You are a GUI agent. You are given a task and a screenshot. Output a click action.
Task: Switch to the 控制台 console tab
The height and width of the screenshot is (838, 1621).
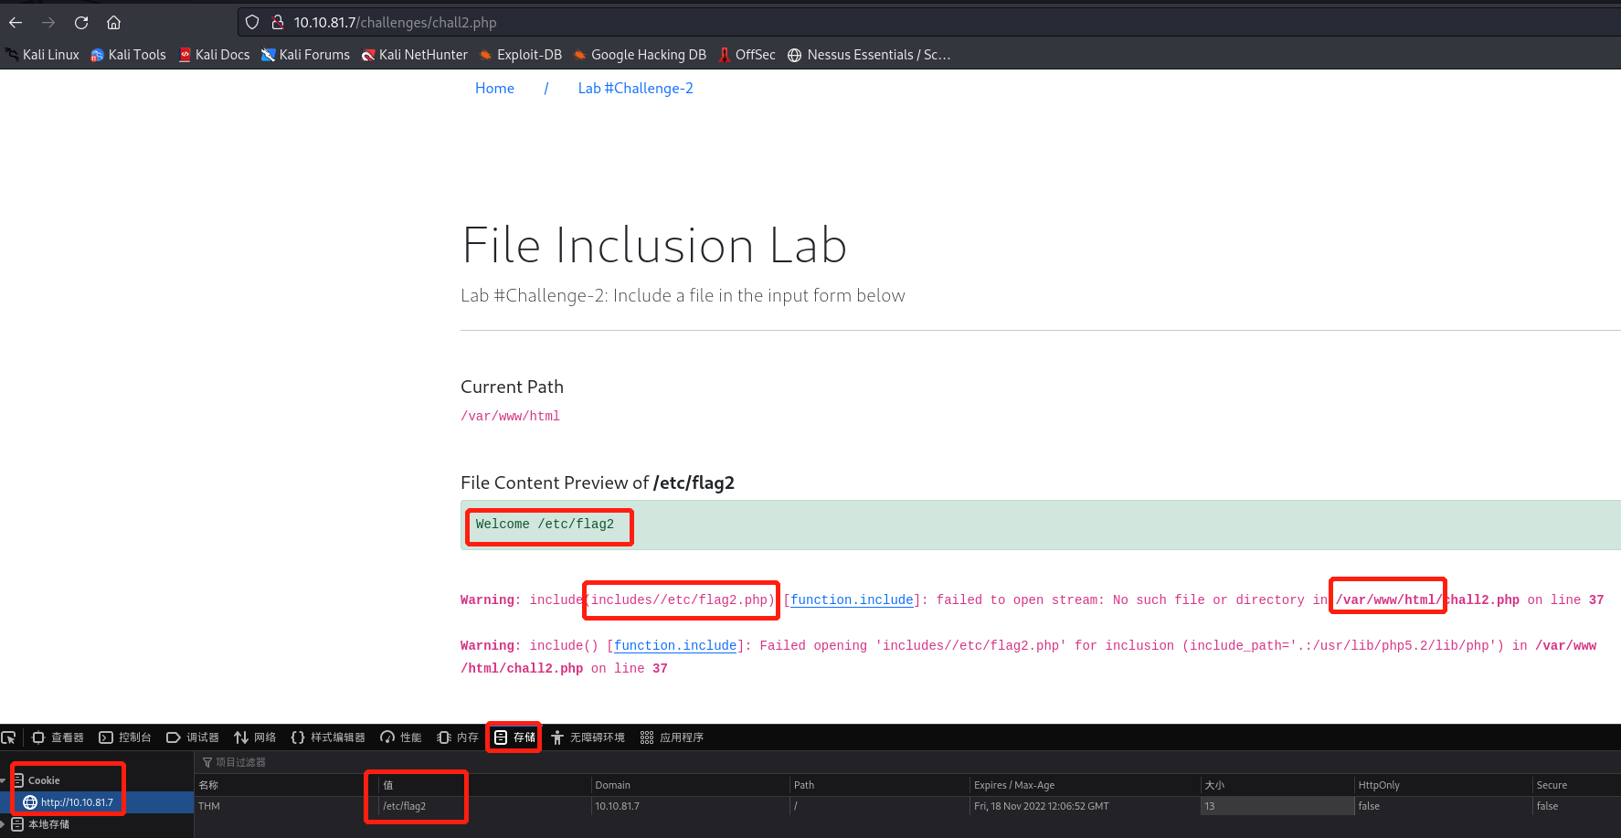point(125,737)
